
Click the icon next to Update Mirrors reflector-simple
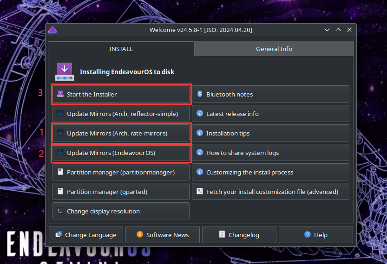pyautogui.click(x=60, y=113)
